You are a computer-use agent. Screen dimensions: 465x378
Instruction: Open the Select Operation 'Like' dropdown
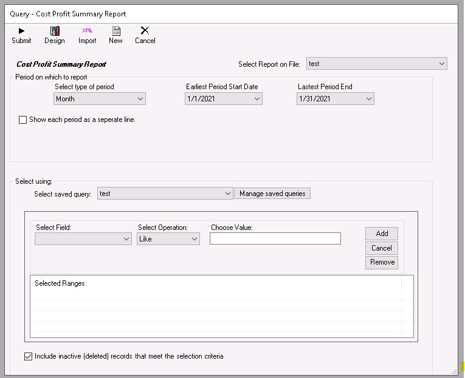coord(168,239)
